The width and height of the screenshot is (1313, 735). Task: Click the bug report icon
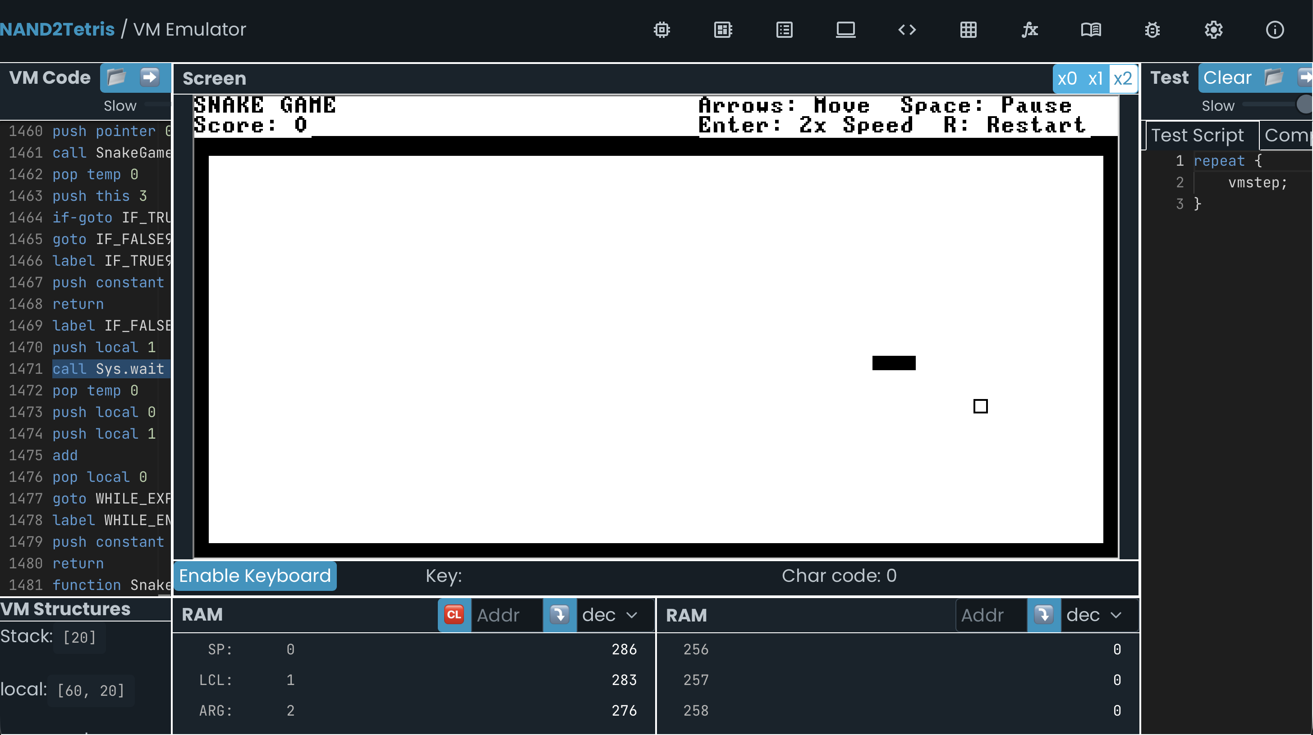point(1152,30)
